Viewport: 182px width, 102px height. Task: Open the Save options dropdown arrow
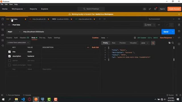(154, 25)
